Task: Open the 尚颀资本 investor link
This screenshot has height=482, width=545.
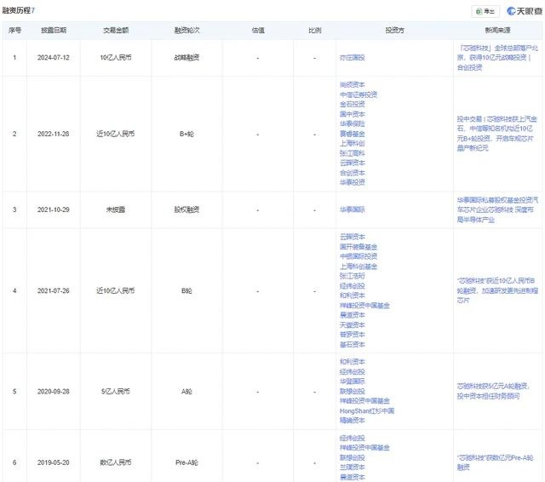Action: [x=352, y=85]
